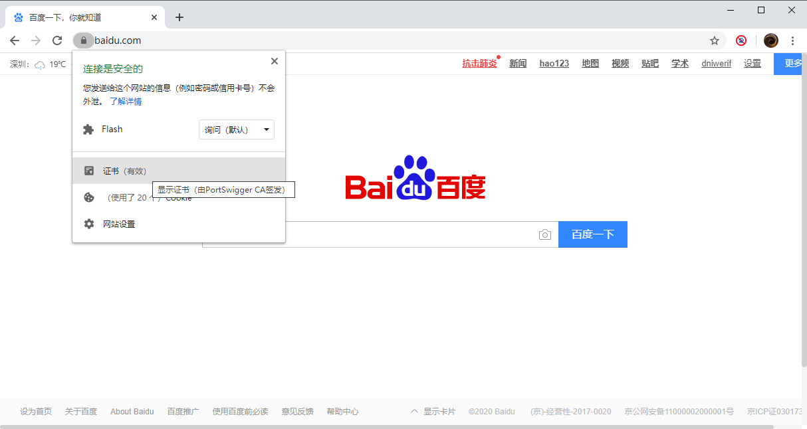This screenshot has height=429, width=807.
Task: Click the site settings gear icon
Action: [x=89, y=224]
